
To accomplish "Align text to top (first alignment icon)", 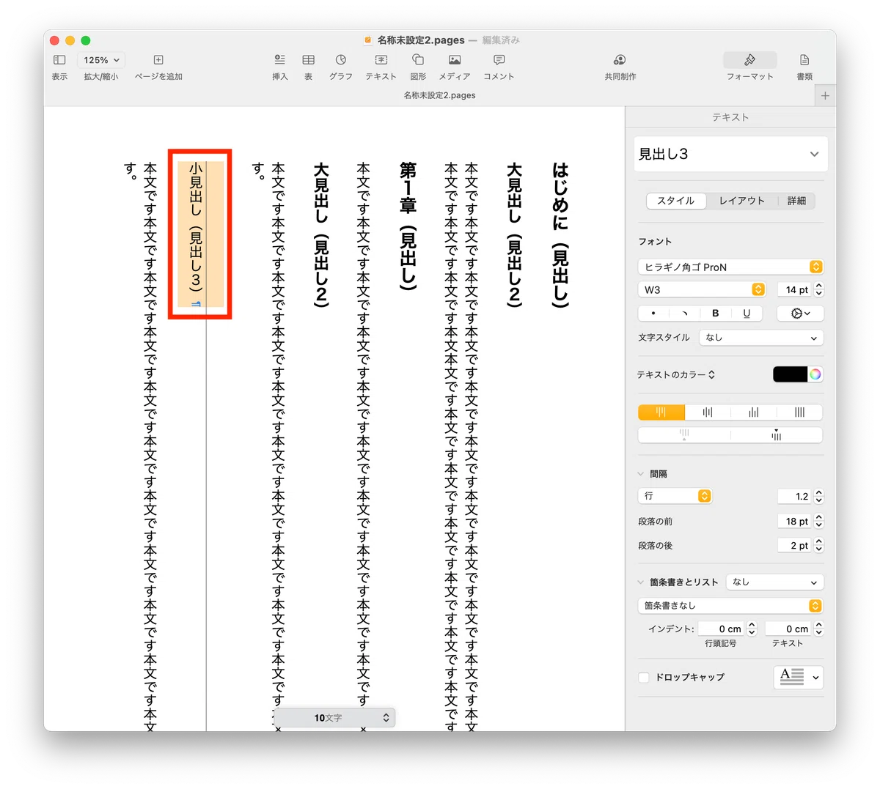I will (x=661, y=412).
